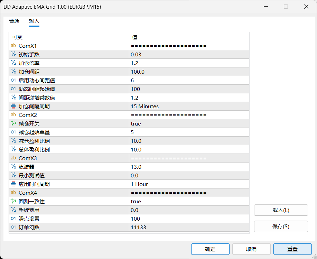
Task: Toggle the 减仓开关 true value
Action: click(189, 123)
